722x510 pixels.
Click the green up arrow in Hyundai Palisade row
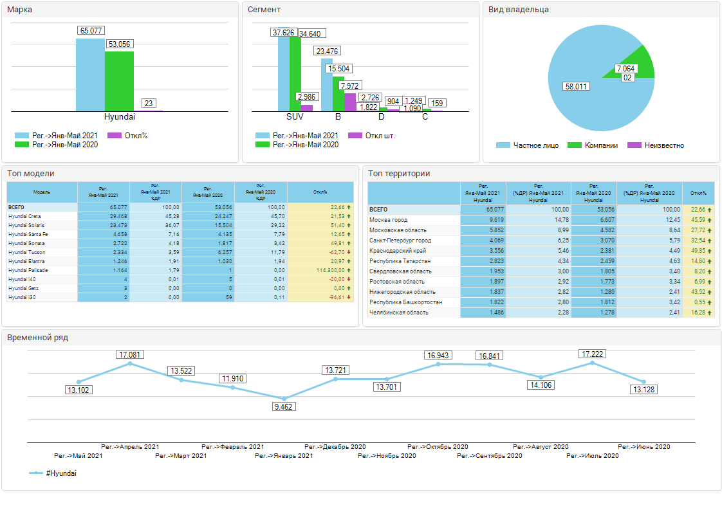click(349, 271)
